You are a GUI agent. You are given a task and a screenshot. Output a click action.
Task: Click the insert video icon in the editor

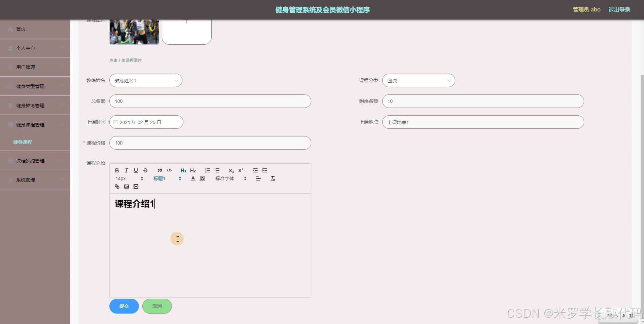(136, 187)
